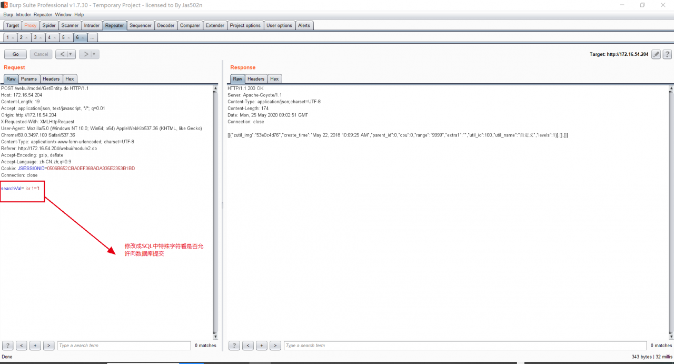Click the Target: http://172.16.54.204 label
674x364 pixels.
coord(619,54)
